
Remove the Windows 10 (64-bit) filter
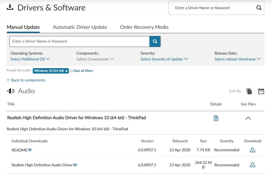point(66,71)
